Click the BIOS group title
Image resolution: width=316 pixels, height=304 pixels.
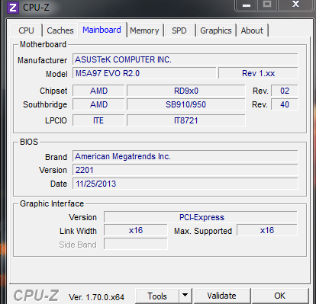click(29, 142)
